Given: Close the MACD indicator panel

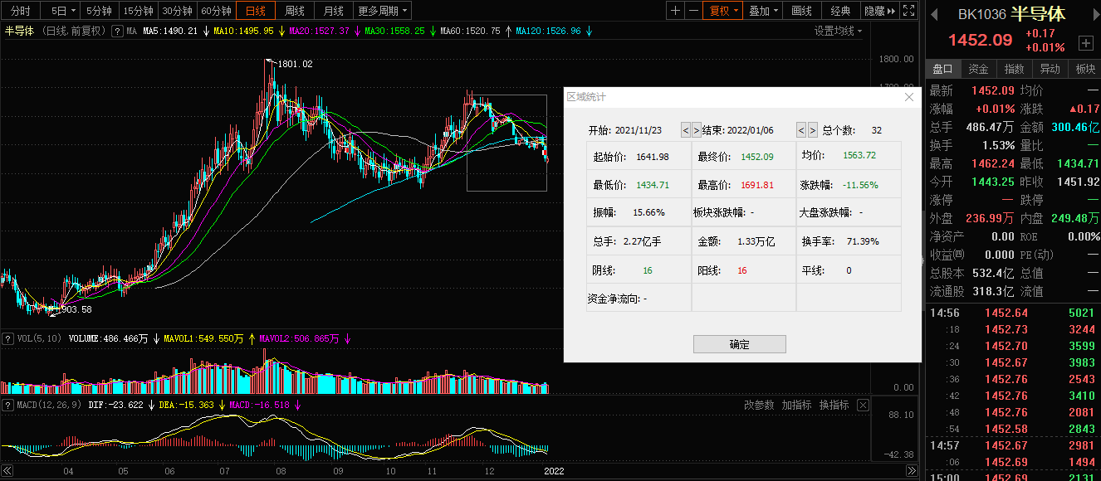Looking at the screenshot, I should [x=864, y=406].
